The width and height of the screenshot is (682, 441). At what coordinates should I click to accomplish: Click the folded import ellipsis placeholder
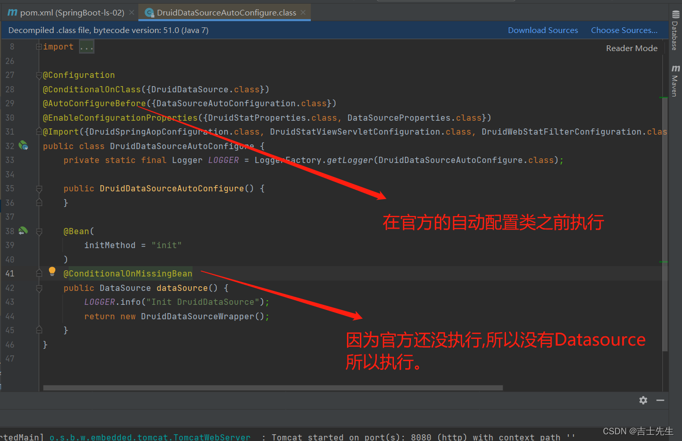[x=86, y=47]
